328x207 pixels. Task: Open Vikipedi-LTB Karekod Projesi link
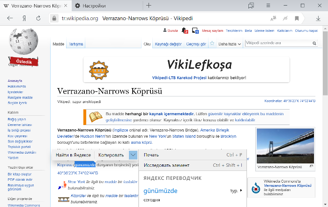(179, 78)
